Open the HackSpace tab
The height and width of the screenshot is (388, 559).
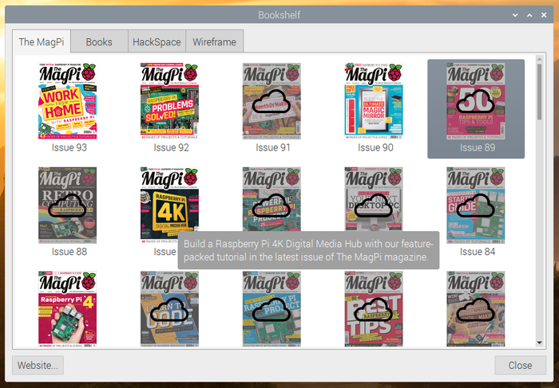[157, 42]
